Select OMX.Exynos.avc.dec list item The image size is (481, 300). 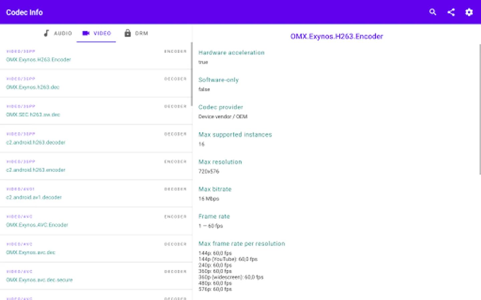tap(96, 249)
